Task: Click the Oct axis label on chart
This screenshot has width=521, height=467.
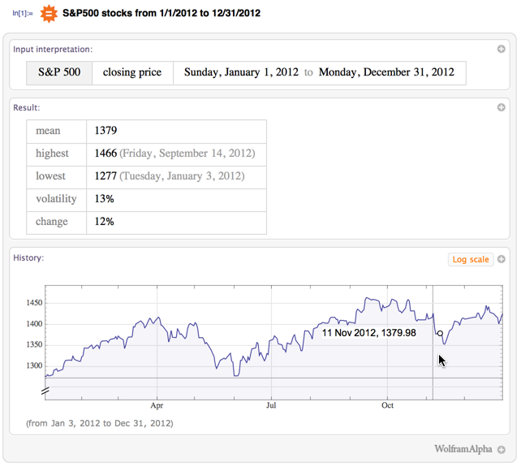Action: click(387, 405)
